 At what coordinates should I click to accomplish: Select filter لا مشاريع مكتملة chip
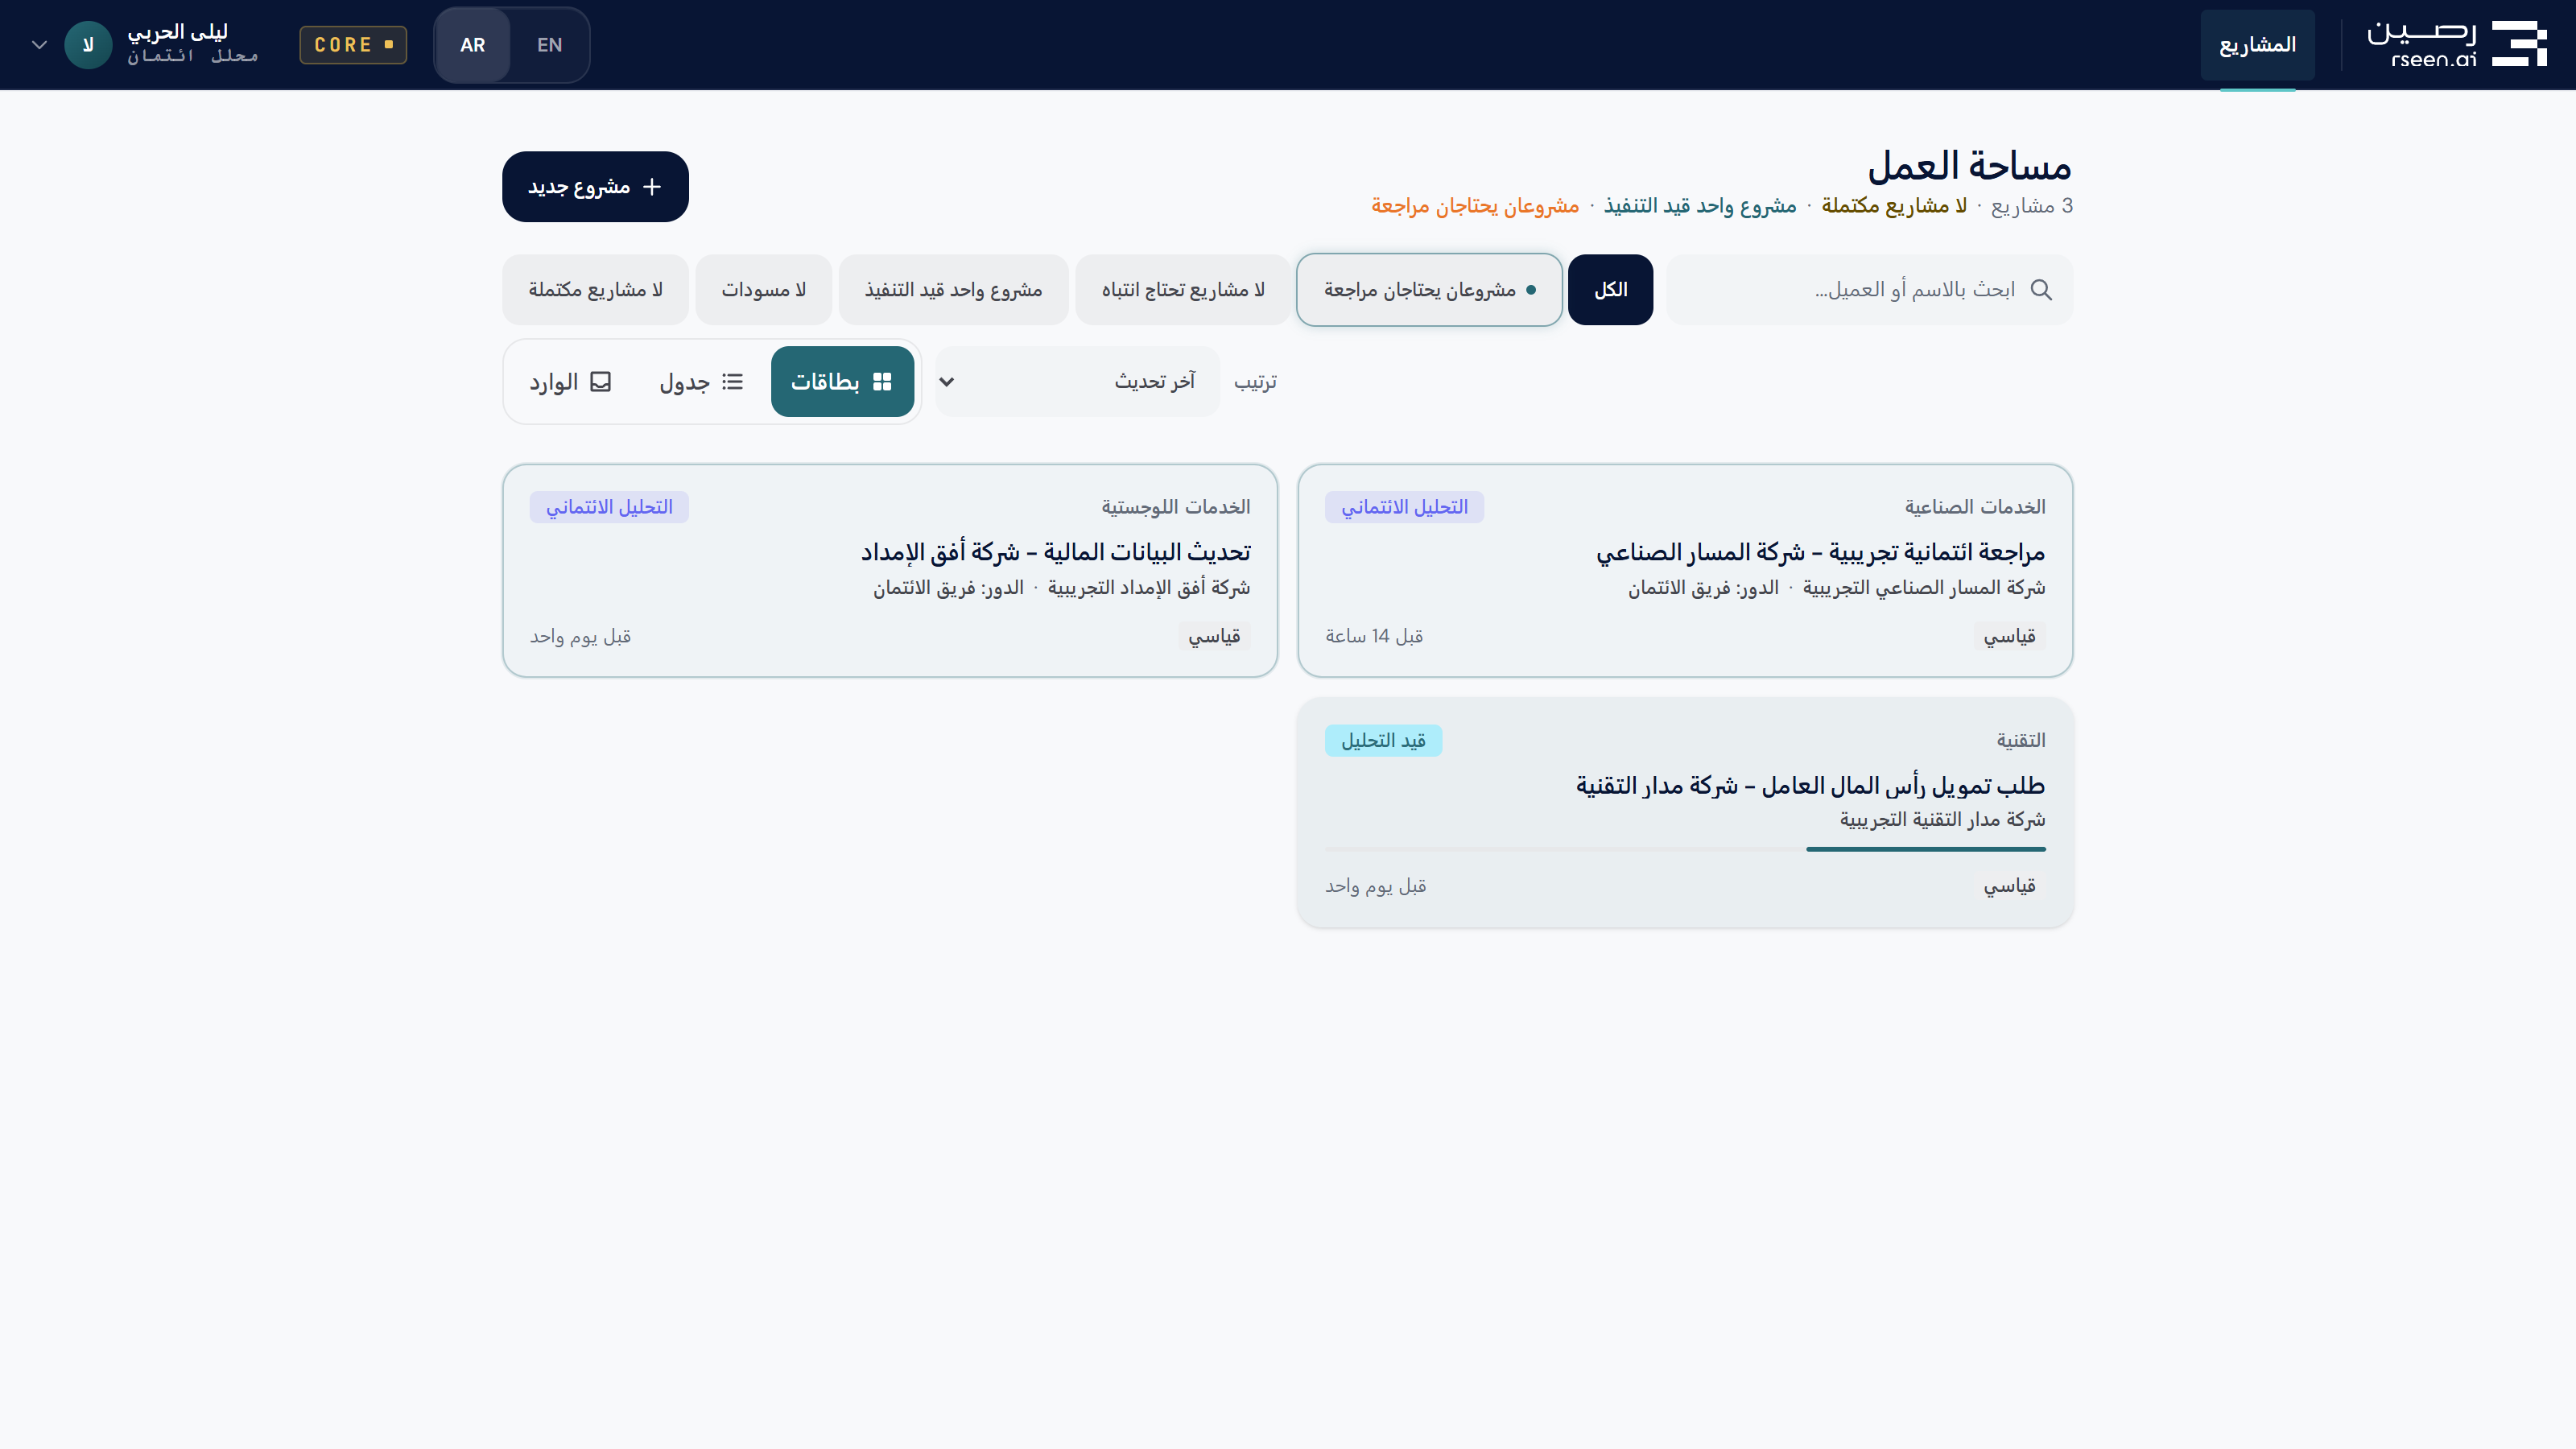(595, 290)
